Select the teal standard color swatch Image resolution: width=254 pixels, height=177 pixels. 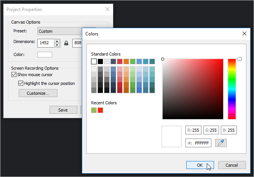point(152,61)
